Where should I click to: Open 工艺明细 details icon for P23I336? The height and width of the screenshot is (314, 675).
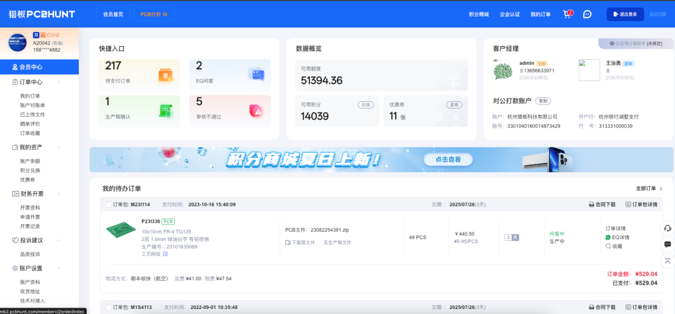click(x=166, y=254)
